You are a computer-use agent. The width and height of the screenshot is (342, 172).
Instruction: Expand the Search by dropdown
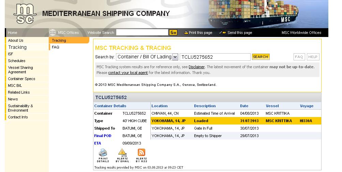point(175,57)
